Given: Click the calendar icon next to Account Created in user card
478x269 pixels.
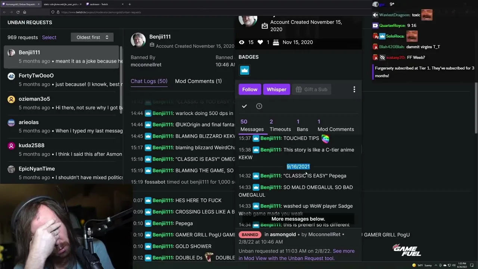Looking at the screenshot, I should coord(265,26).
